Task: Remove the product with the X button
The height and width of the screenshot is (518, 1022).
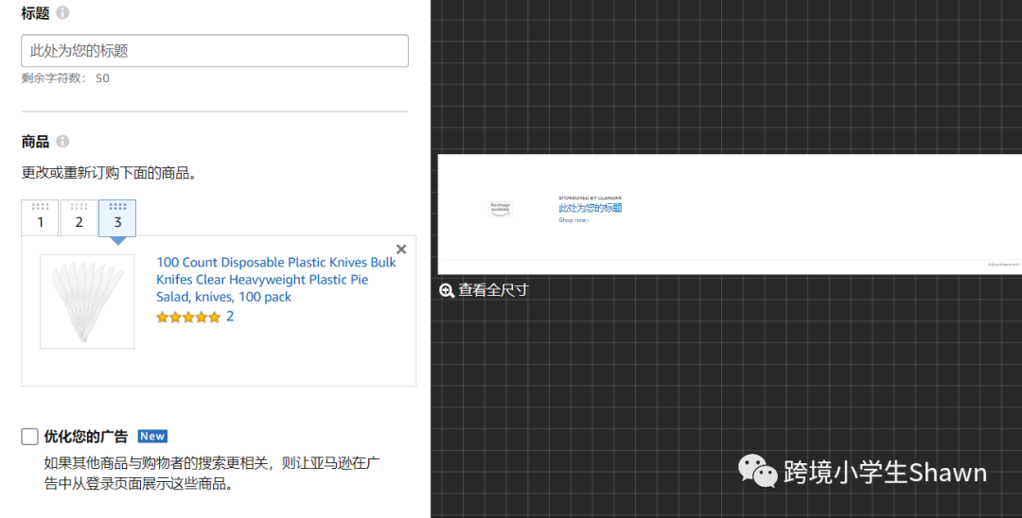Action: tap(401, 250)
